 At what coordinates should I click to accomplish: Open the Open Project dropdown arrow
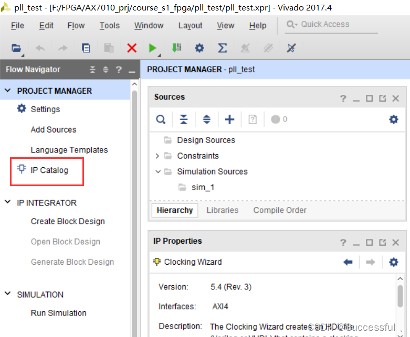(x=23, y=56)
